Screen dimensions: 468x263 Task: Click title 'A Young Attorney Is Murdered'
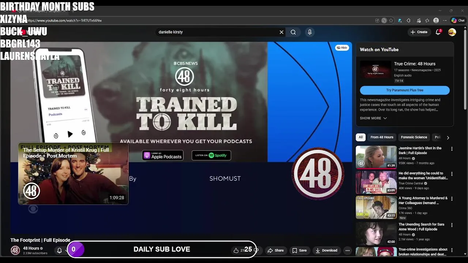tap(423, 201)
